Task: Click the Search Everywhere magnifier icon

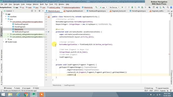Action: (x=168, y=7)
